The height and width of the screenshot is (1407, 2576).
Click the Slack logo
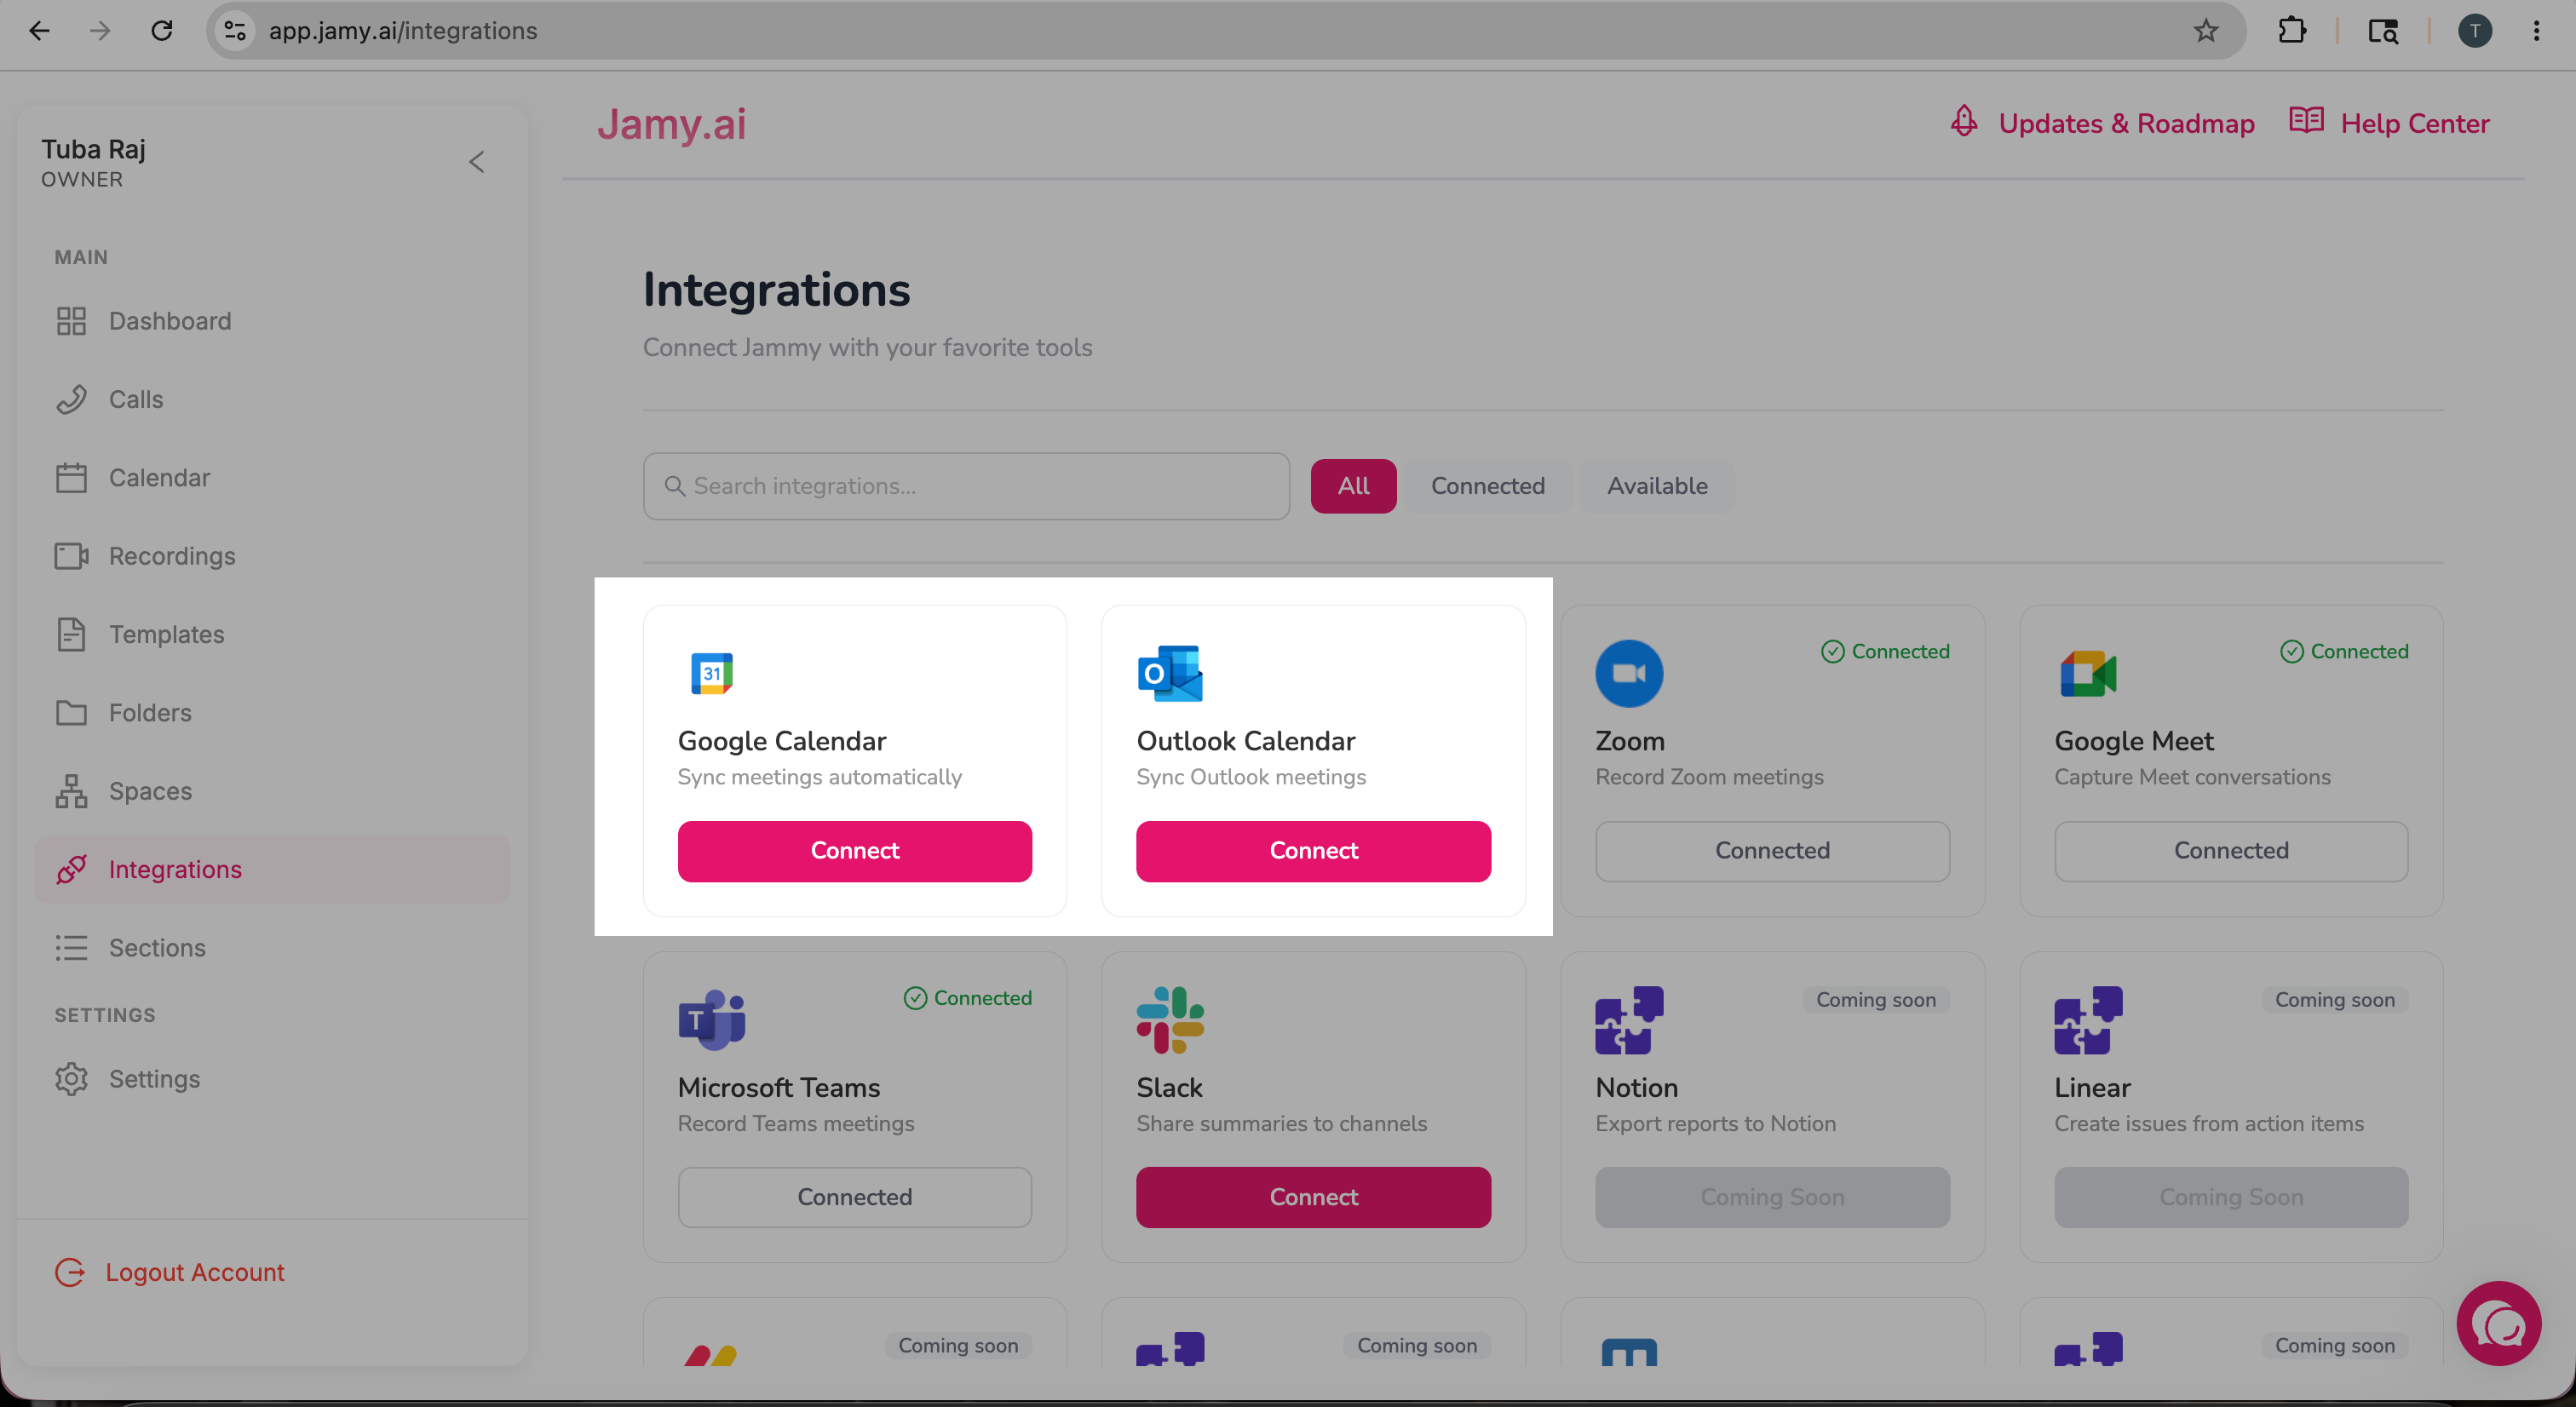[x=1170, y=1020]
